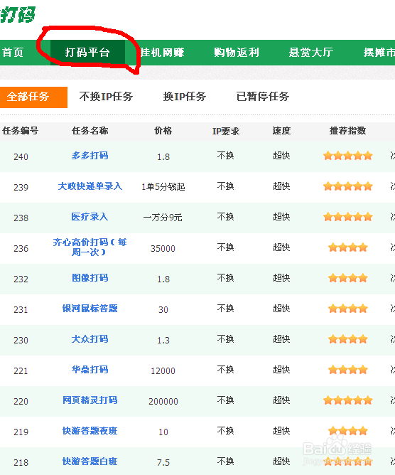Click task number 232
The height and width of the screenshot is (475, 395).
pyautogui.click(x=21, y=279)
